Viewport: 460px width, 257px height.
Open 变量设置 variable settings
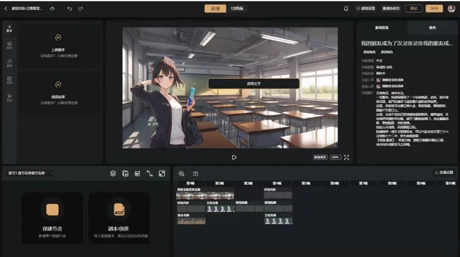click(x=443, y=172)
